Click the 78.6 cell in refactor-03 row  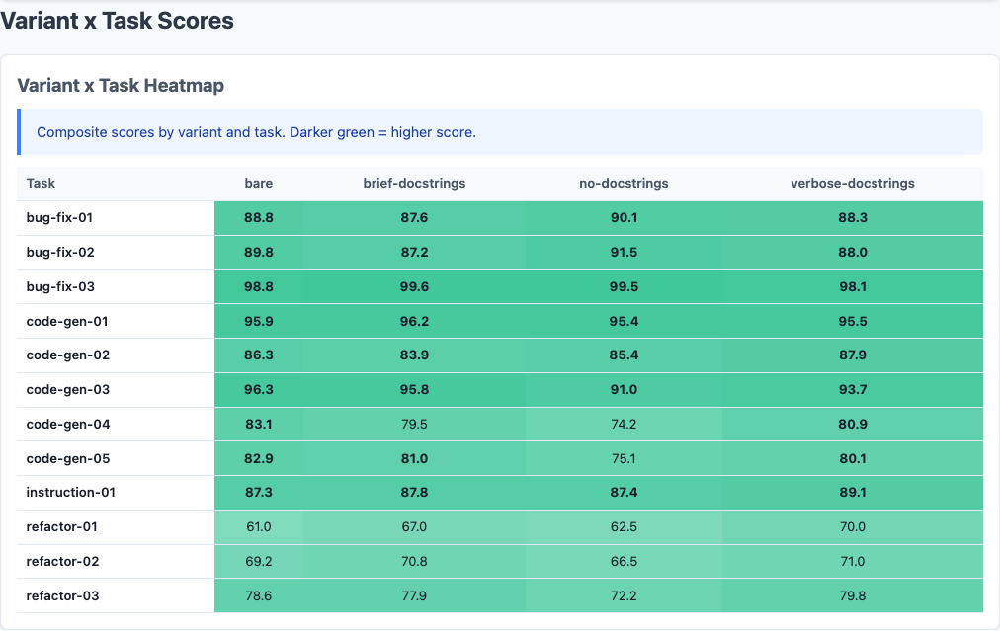[258, 595]
